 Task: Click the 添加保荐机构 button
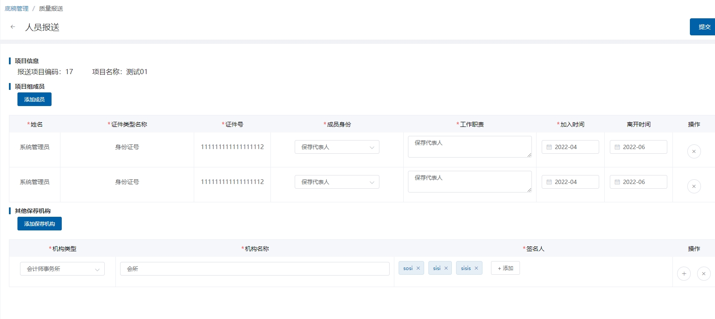[40, 224]
